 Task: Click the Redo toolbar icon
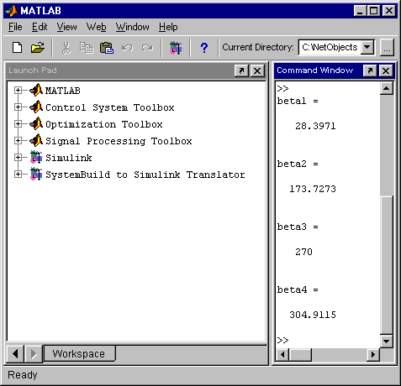147,48
